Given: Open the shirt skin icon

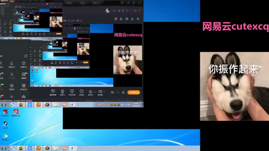Looking at the screenshot, I should (123, 11).
